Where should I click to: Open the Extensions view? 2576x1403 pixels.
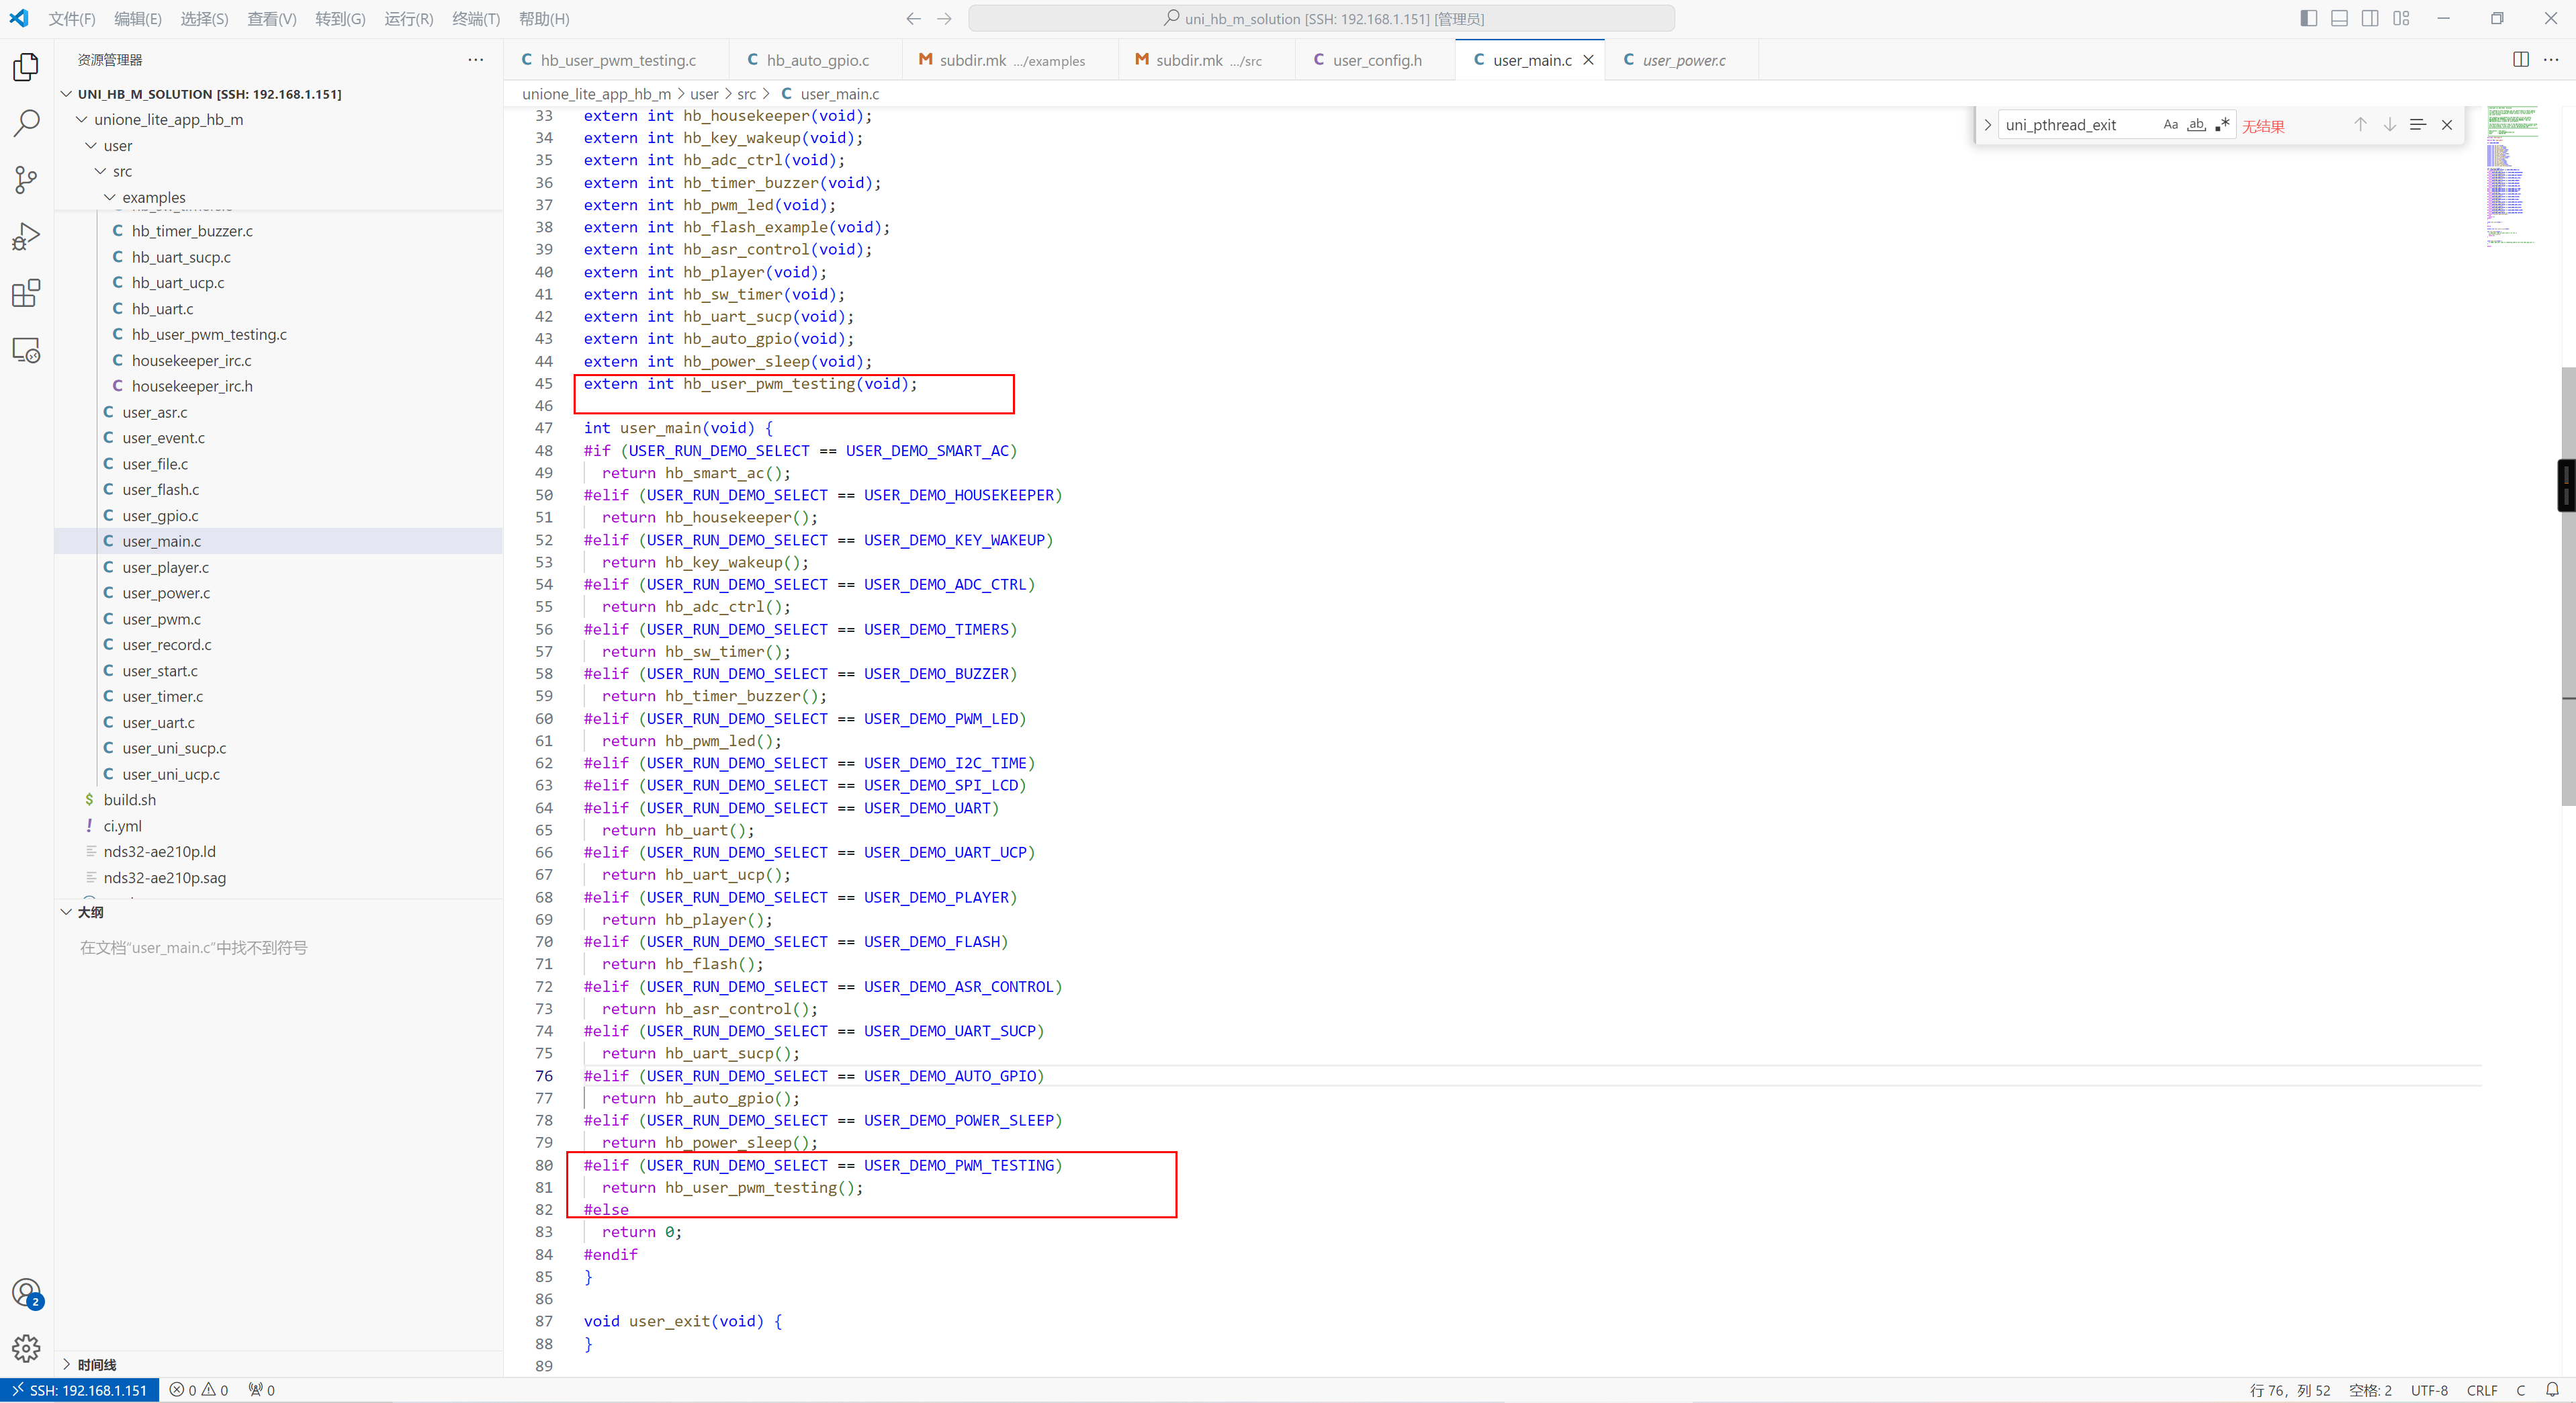tap(26, 294)
